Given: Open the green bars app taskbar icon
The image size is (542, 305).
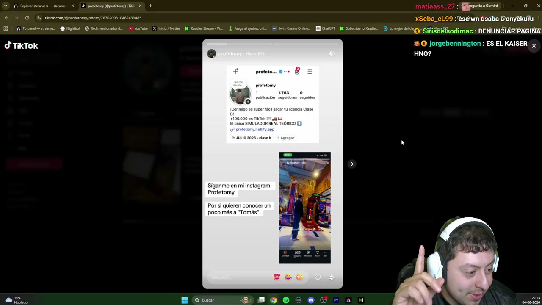Looking at the screenshot, I should 361,300.
